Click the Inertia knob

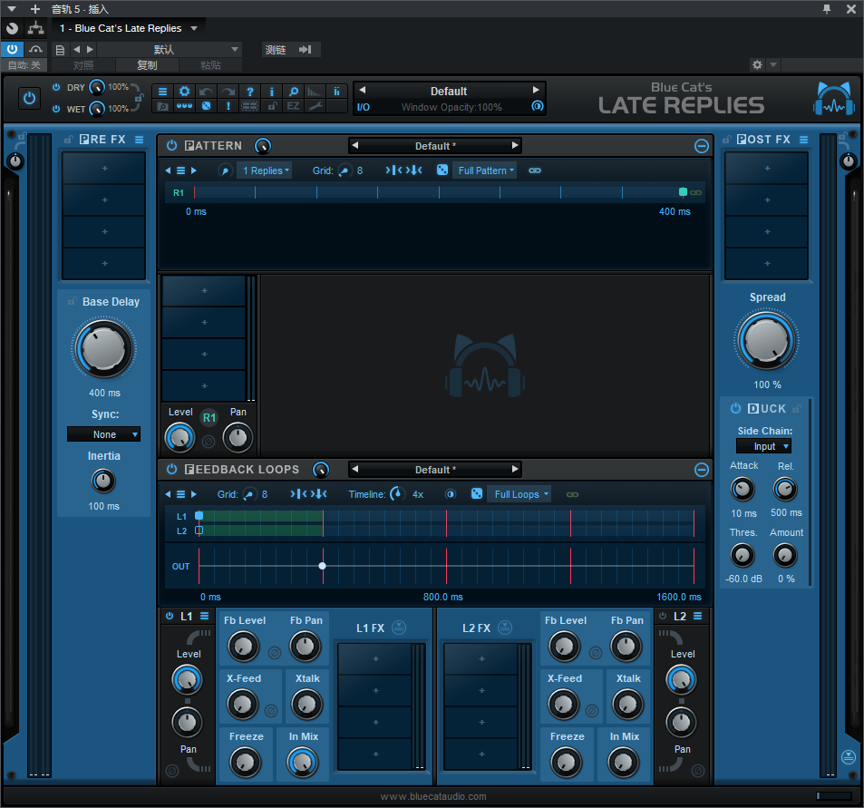tap(103, 482)
